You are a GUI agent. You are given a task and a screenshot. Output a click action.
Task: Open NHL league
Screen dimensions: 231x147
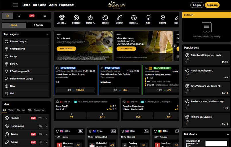coord(26,93)
